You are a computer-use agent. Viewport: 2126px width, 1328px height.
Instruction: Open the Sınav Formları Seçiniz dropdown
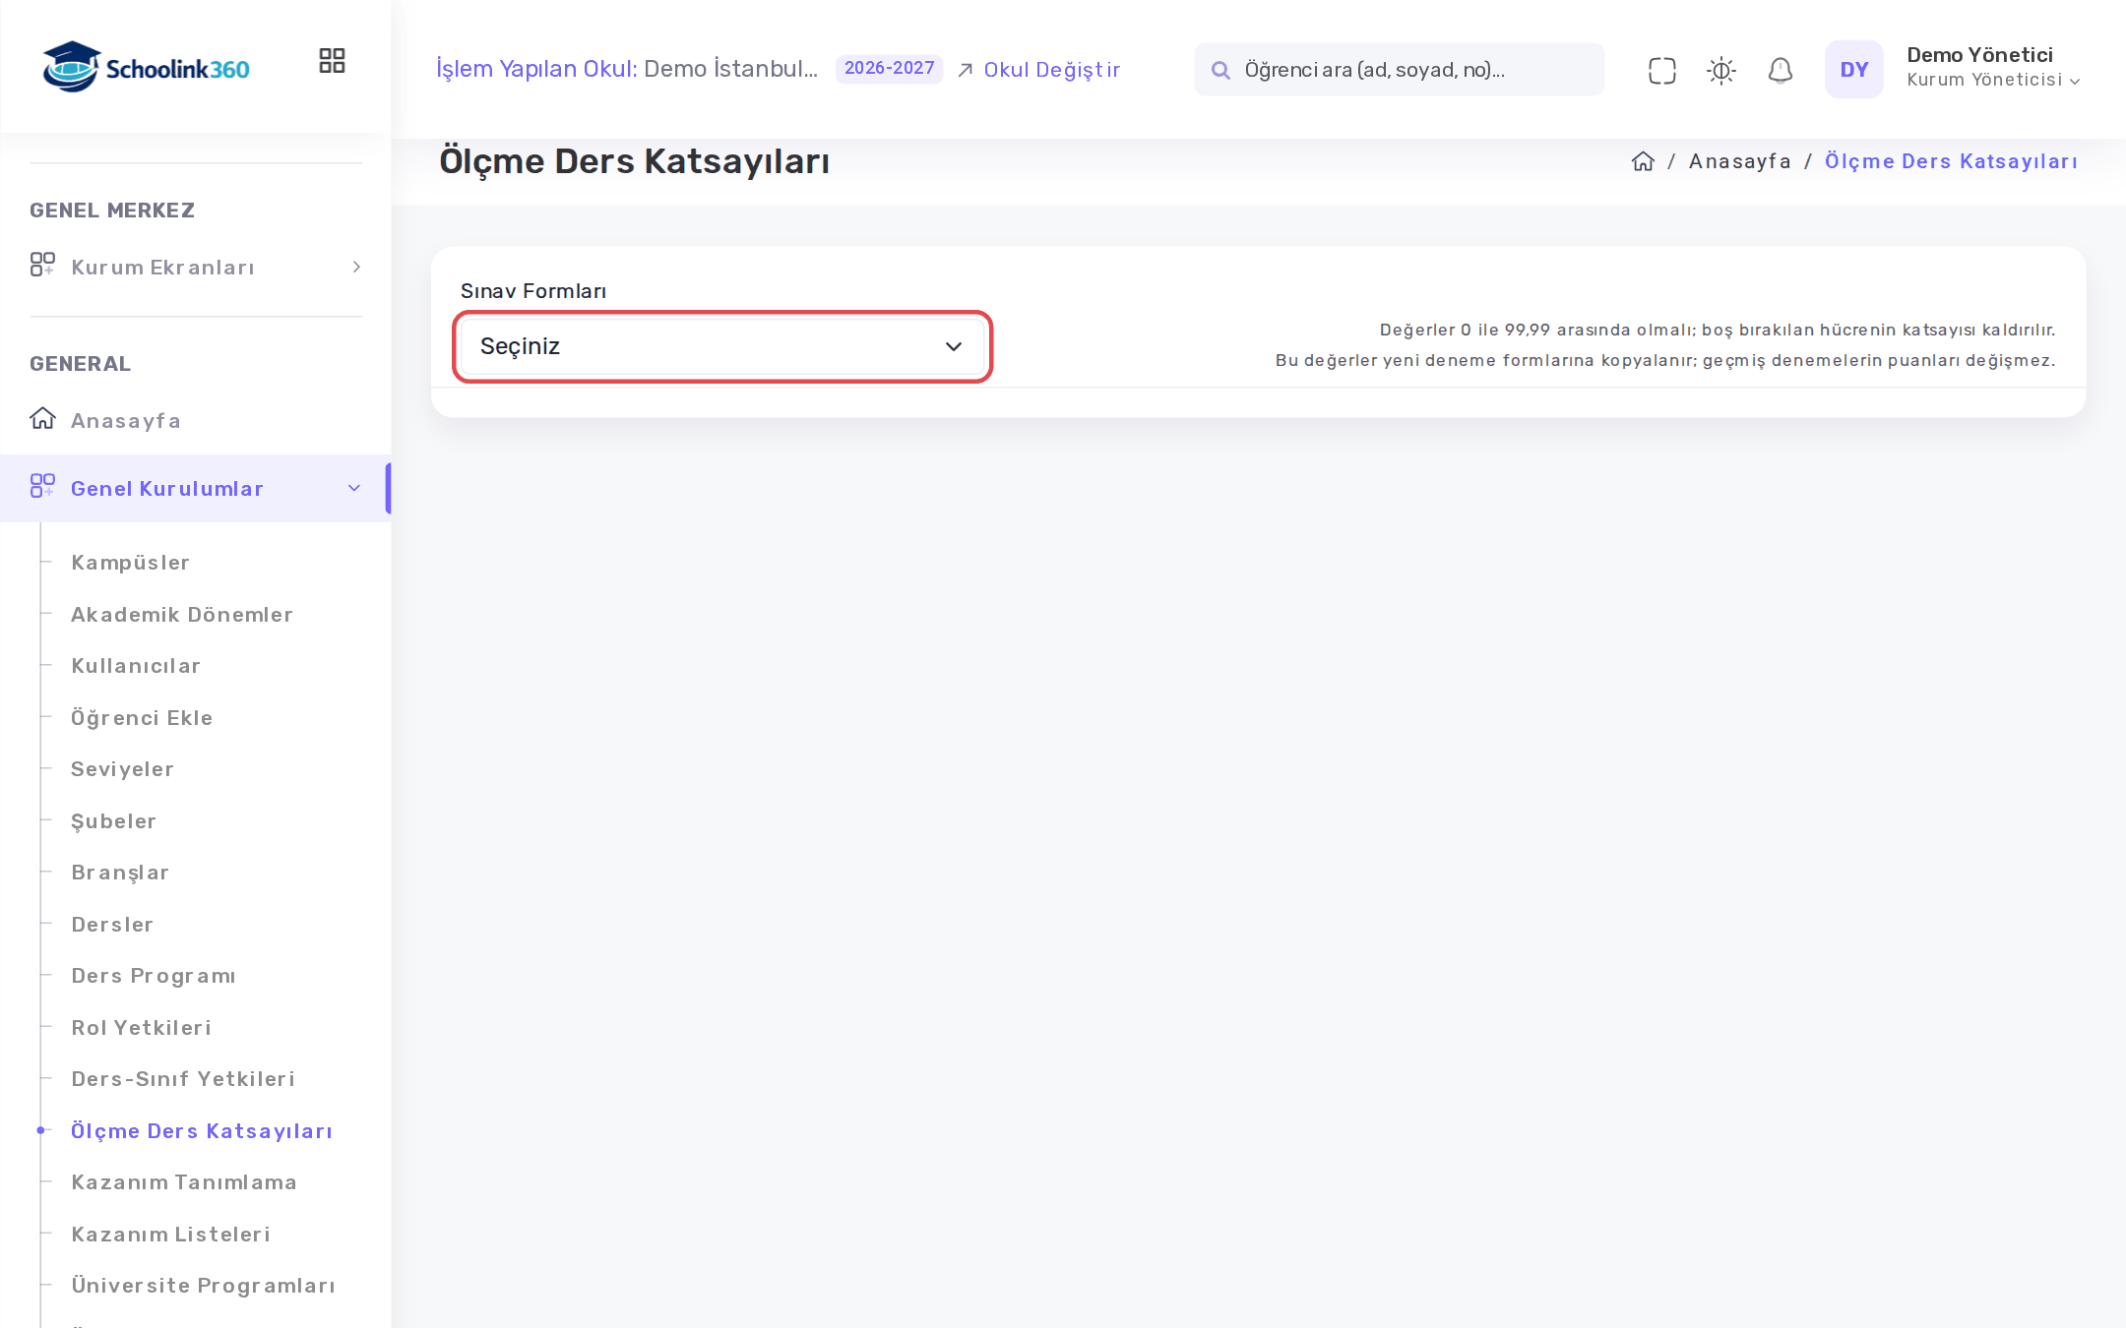click(721, 346)
